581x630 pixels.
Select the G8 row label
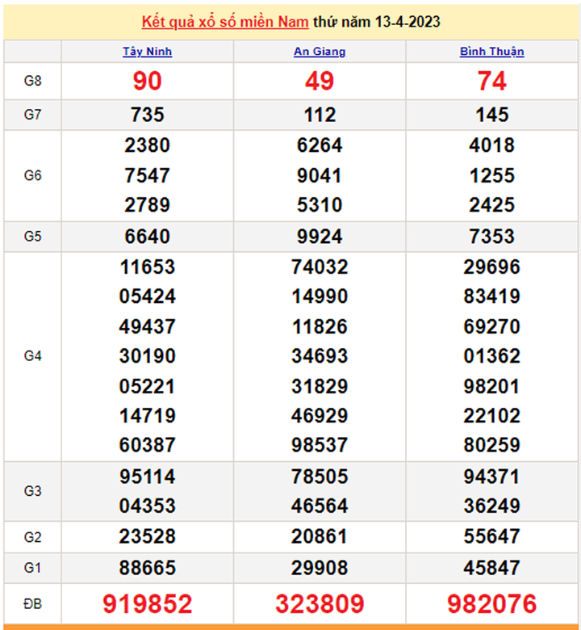coord(32,81)
